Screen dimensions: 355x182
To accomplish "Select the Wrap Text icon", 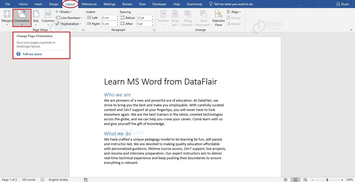I will point(175,18).
